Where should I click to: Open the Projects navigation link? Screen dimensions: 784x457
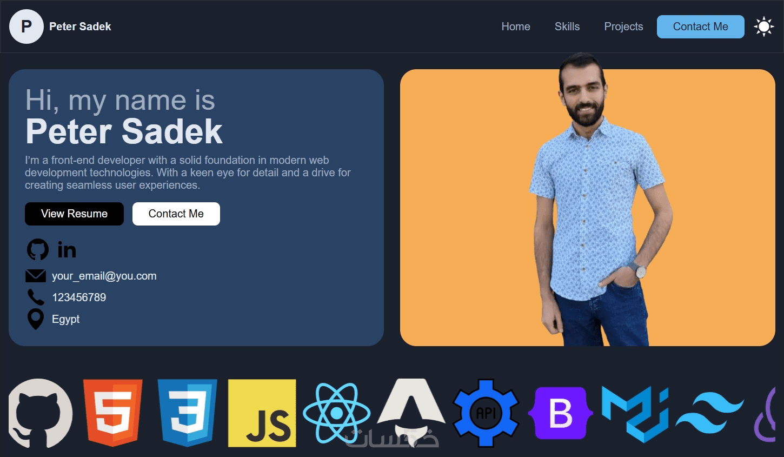pos(623,27)
